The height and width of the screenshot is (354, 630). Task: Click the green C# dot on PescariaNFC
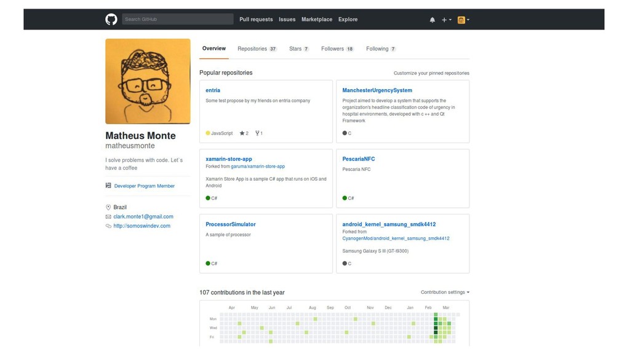(345, 198)
